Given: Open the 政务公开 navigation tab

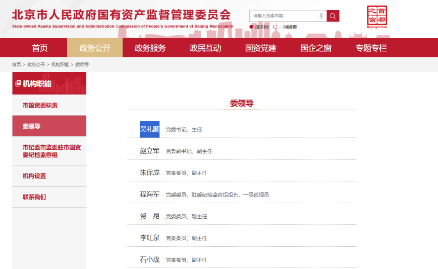Looking at the screenshot, I should click(x=95, y=48).
